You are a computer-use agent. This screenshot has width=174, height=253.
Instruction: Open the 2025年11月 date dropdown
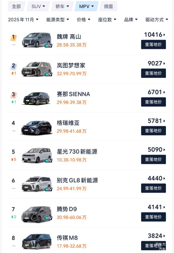point(23,20)
